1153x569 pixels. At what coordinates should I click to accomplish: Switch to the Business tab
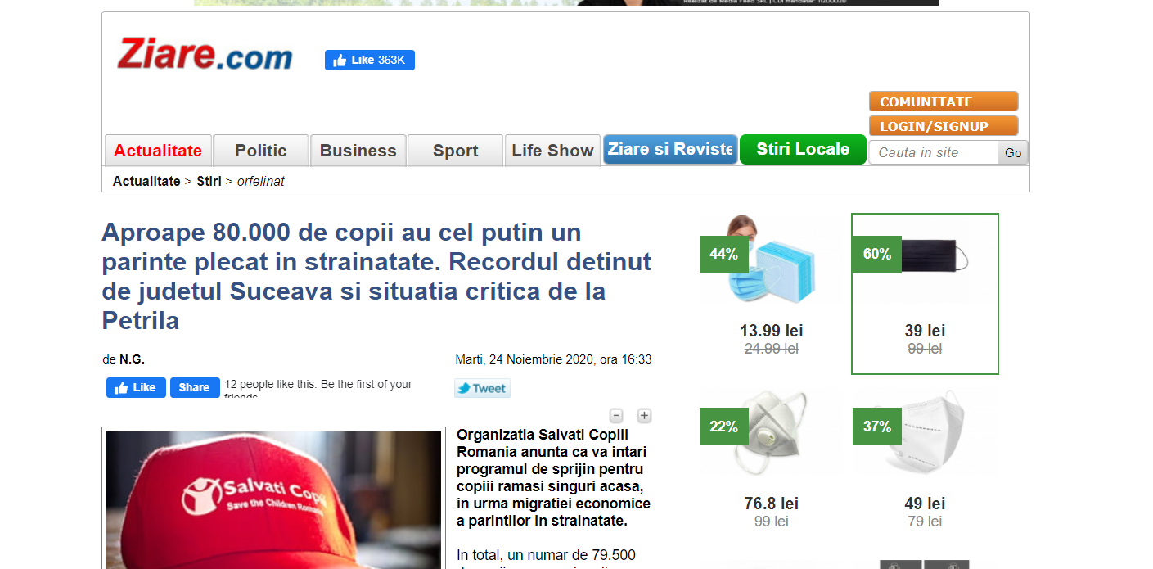(358, 151)
